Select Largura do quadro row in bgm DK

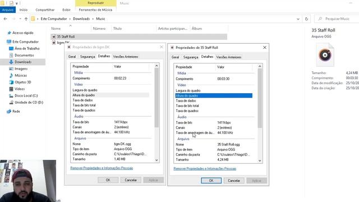(111, 90)
